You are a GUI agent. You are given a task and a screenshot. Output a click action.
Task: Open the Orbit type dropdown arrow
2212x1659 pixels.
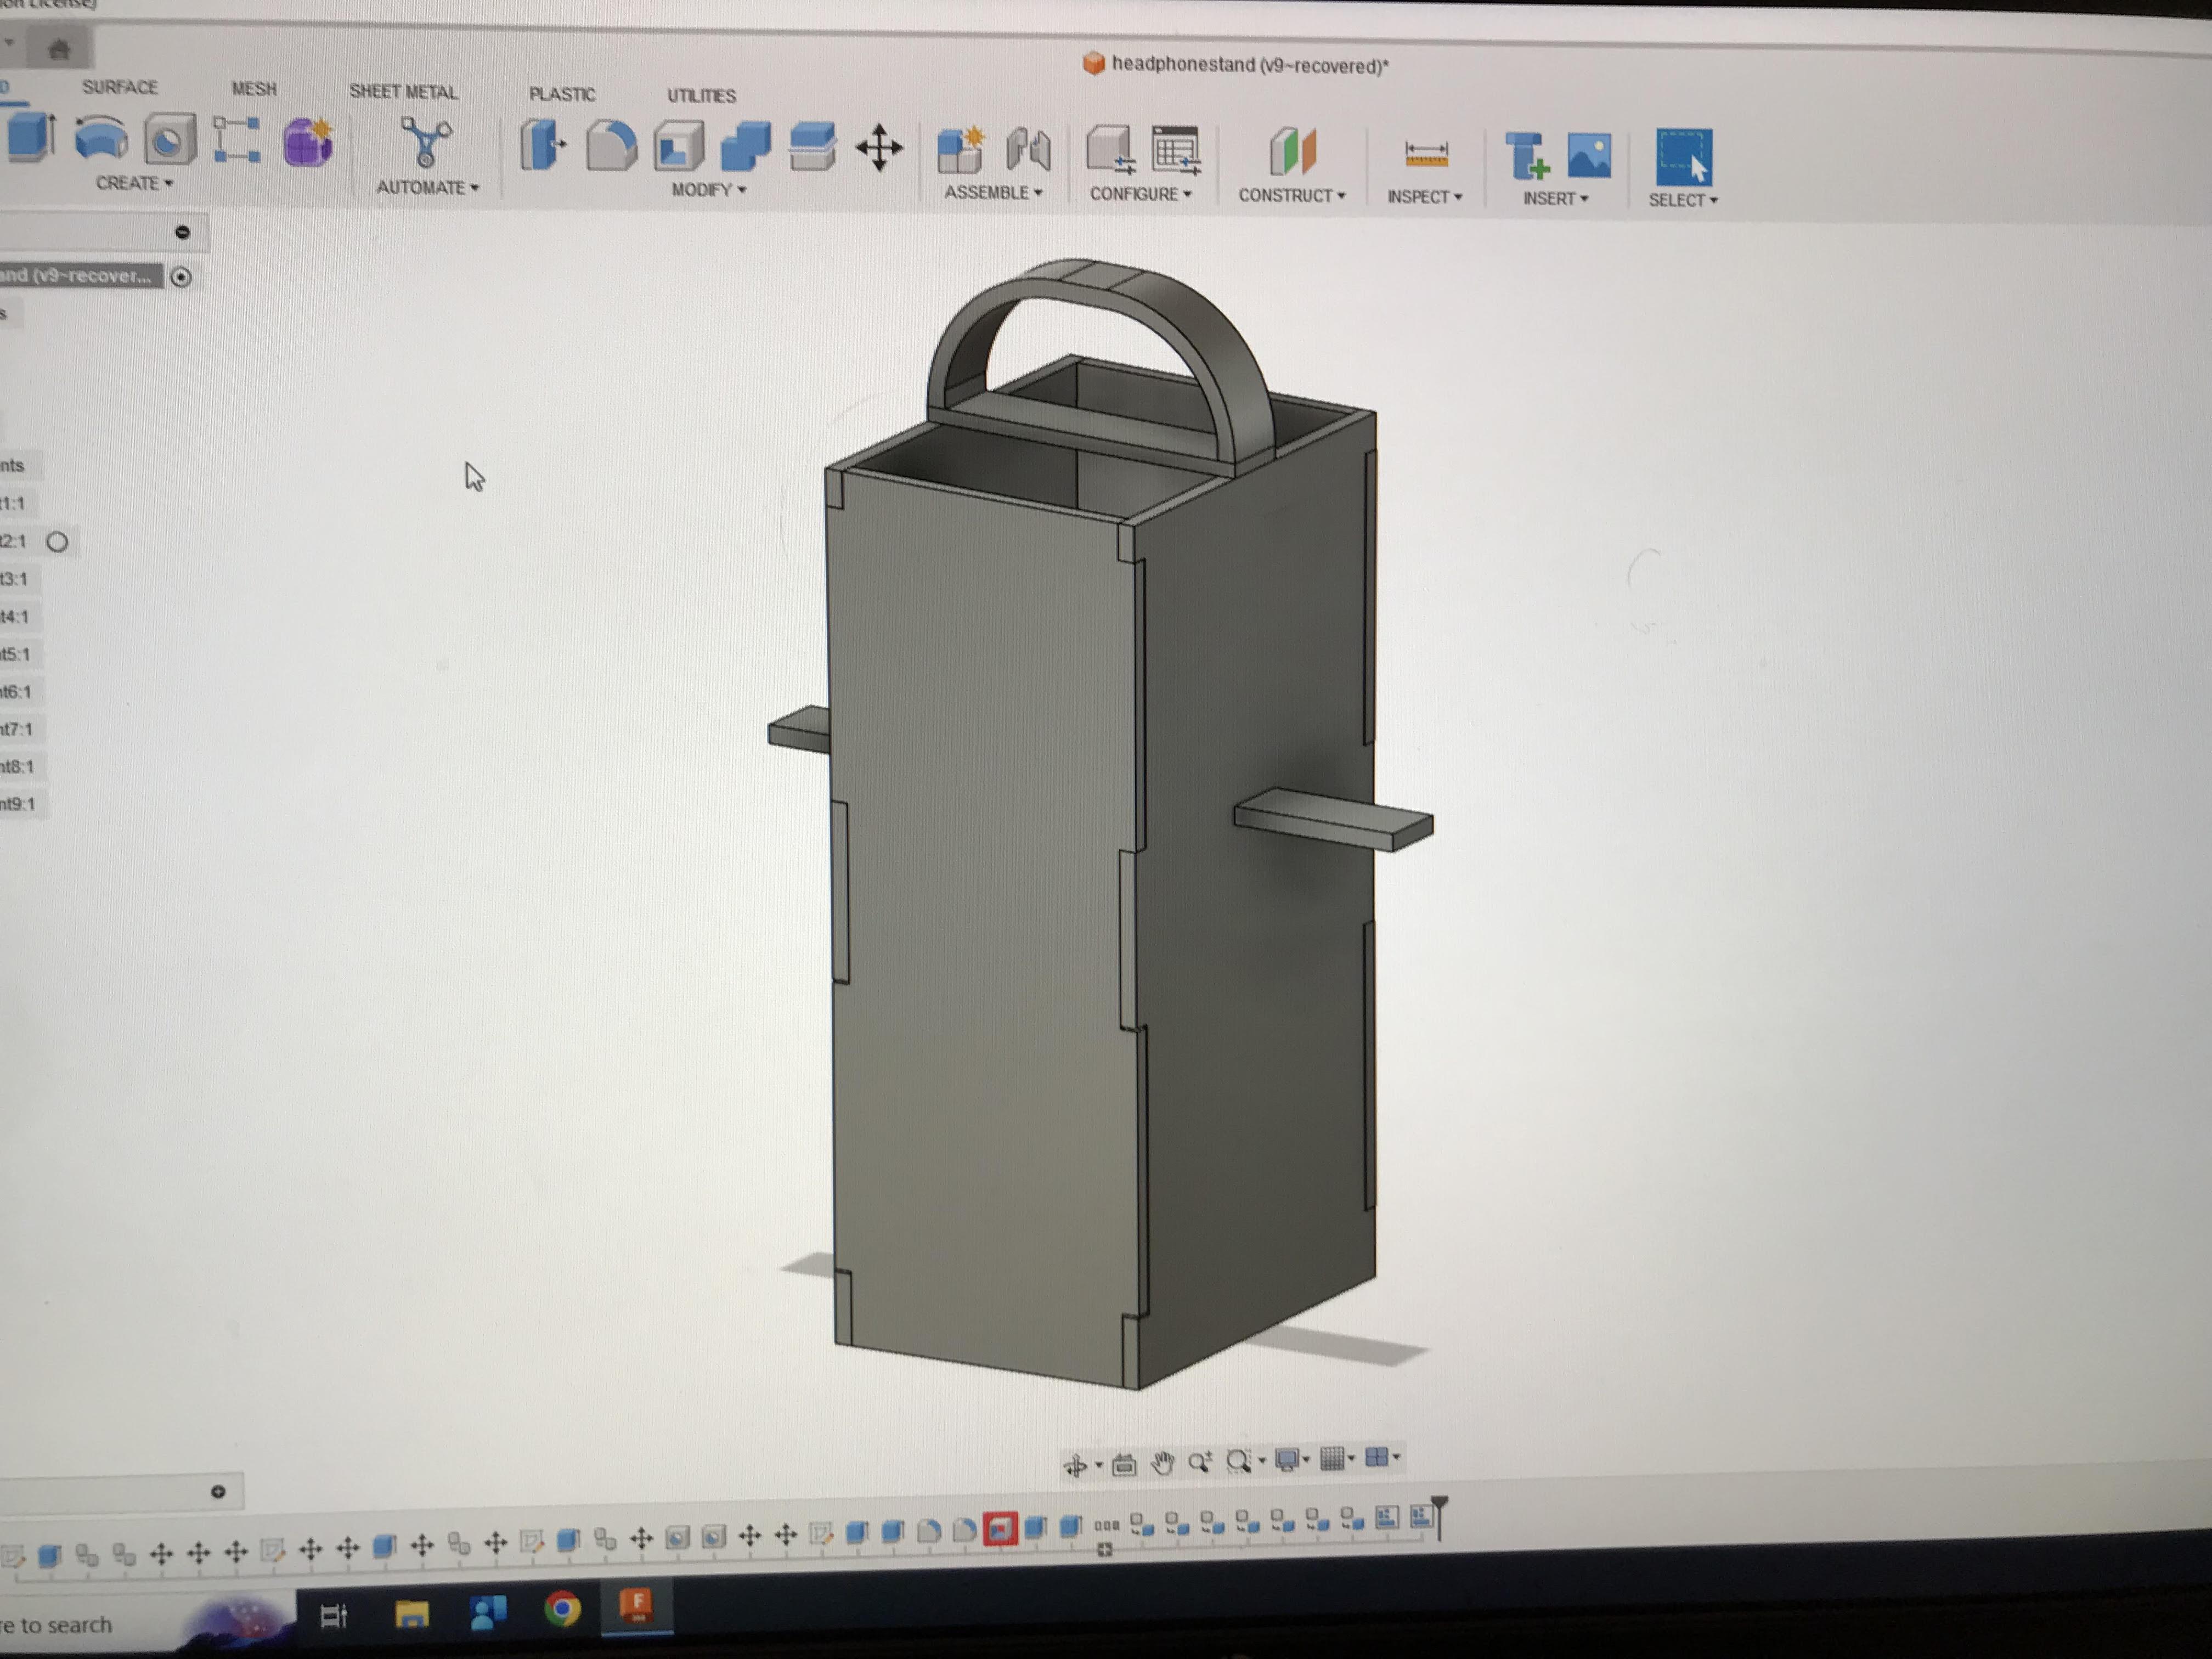[1099, 1466]
